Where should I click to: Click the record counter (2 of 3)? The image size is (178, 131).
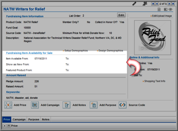tap(163, 4)
